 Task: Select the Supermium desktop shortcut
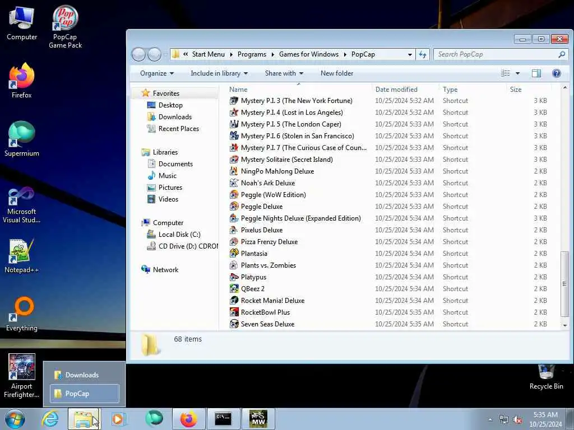tap(22, 139)
